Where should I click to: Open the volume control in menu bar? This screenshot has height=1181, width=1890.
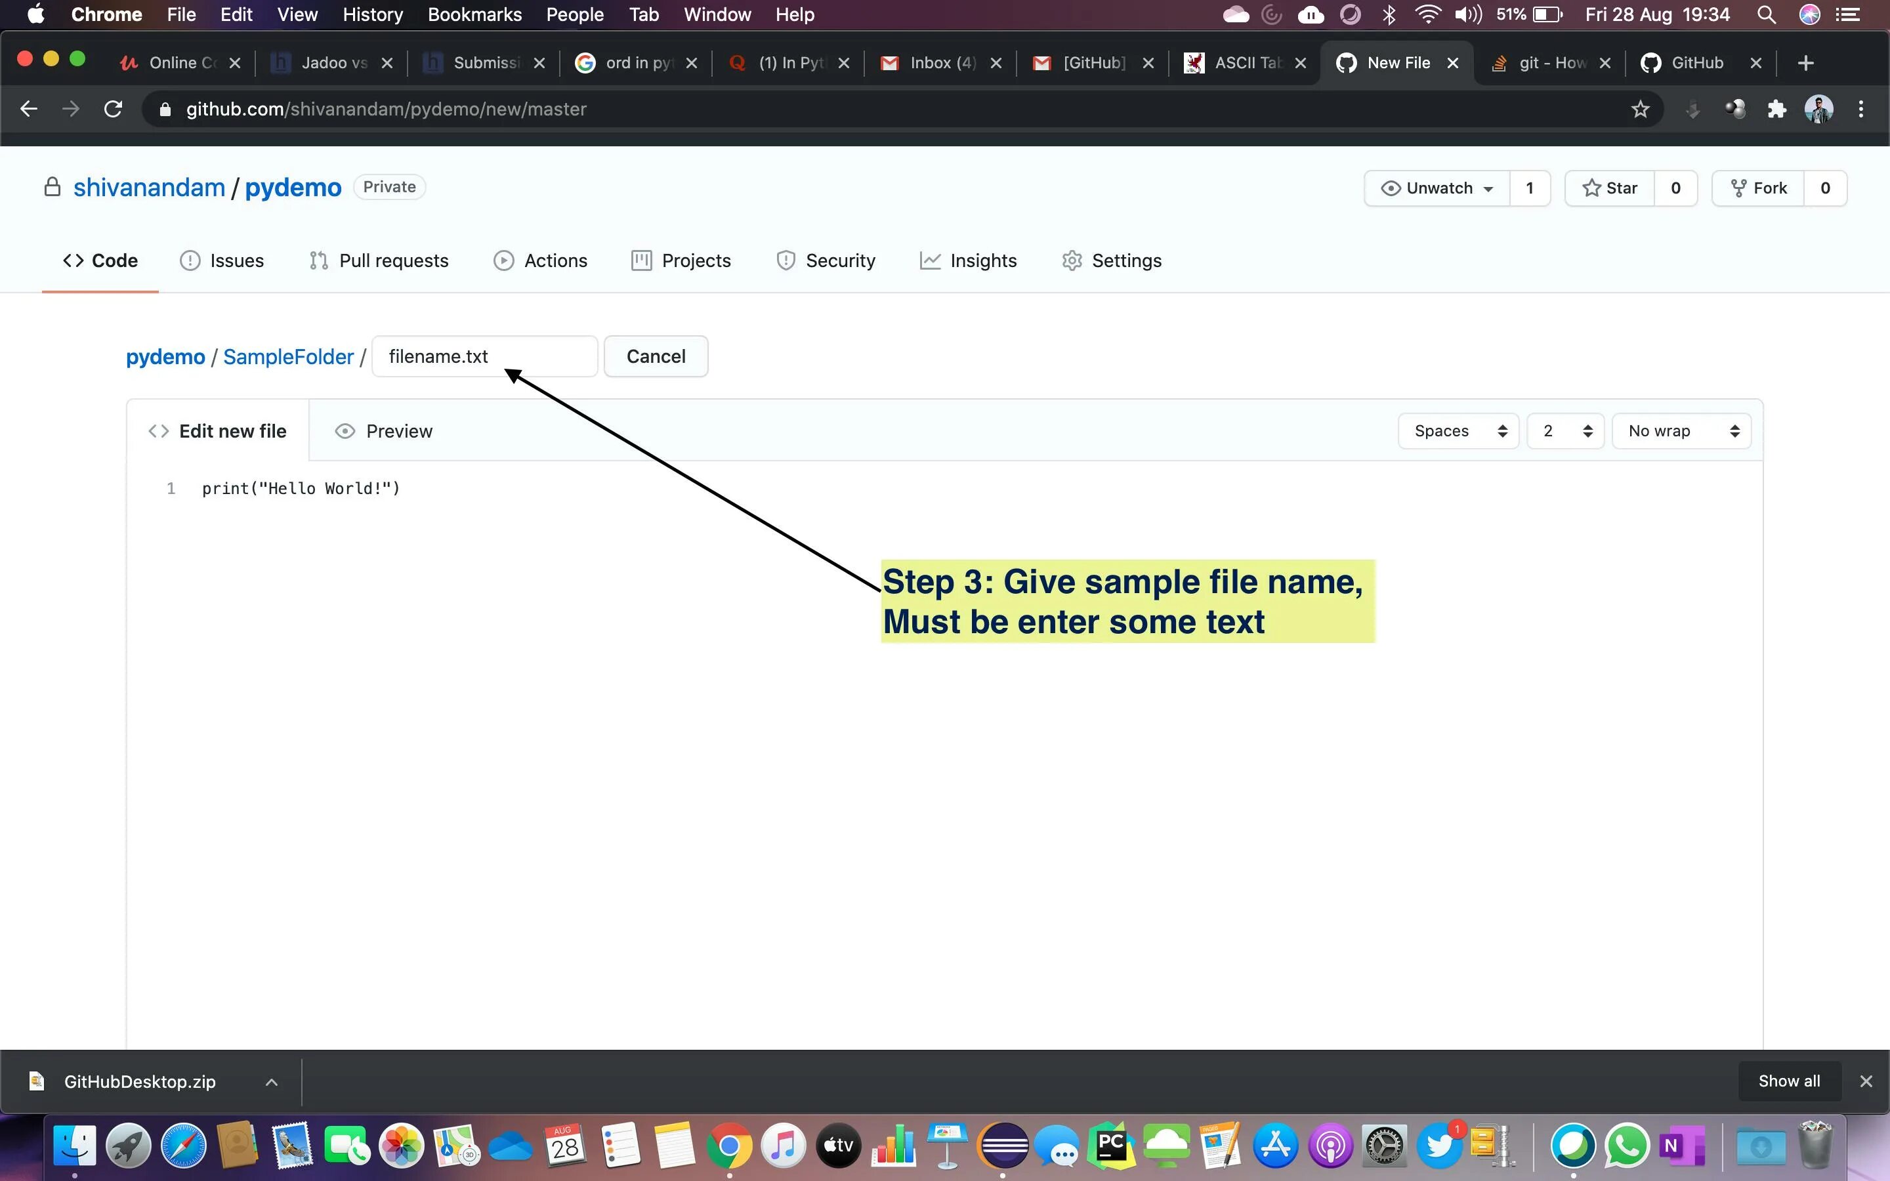(x=1468, y=15)
